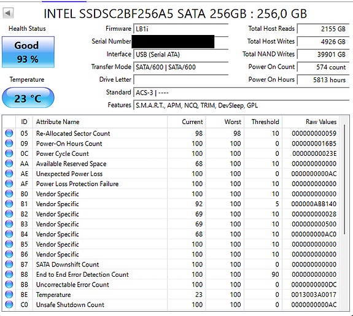Click status icon for Re-Allocated Sector Count
353x316 pixels.
pyautogui.click(x=9, y=133)
